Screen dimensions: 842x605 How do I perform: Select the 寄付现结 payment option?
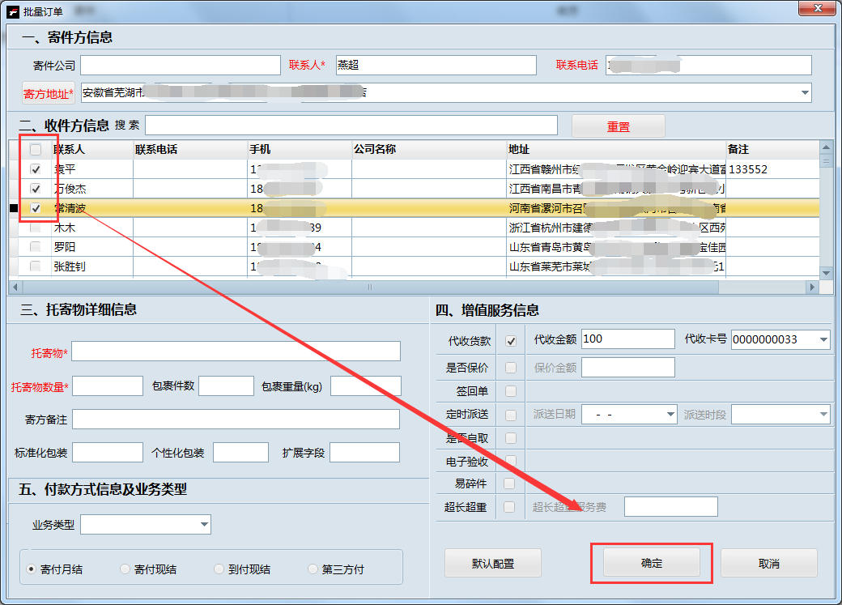[x=125, y=568]
